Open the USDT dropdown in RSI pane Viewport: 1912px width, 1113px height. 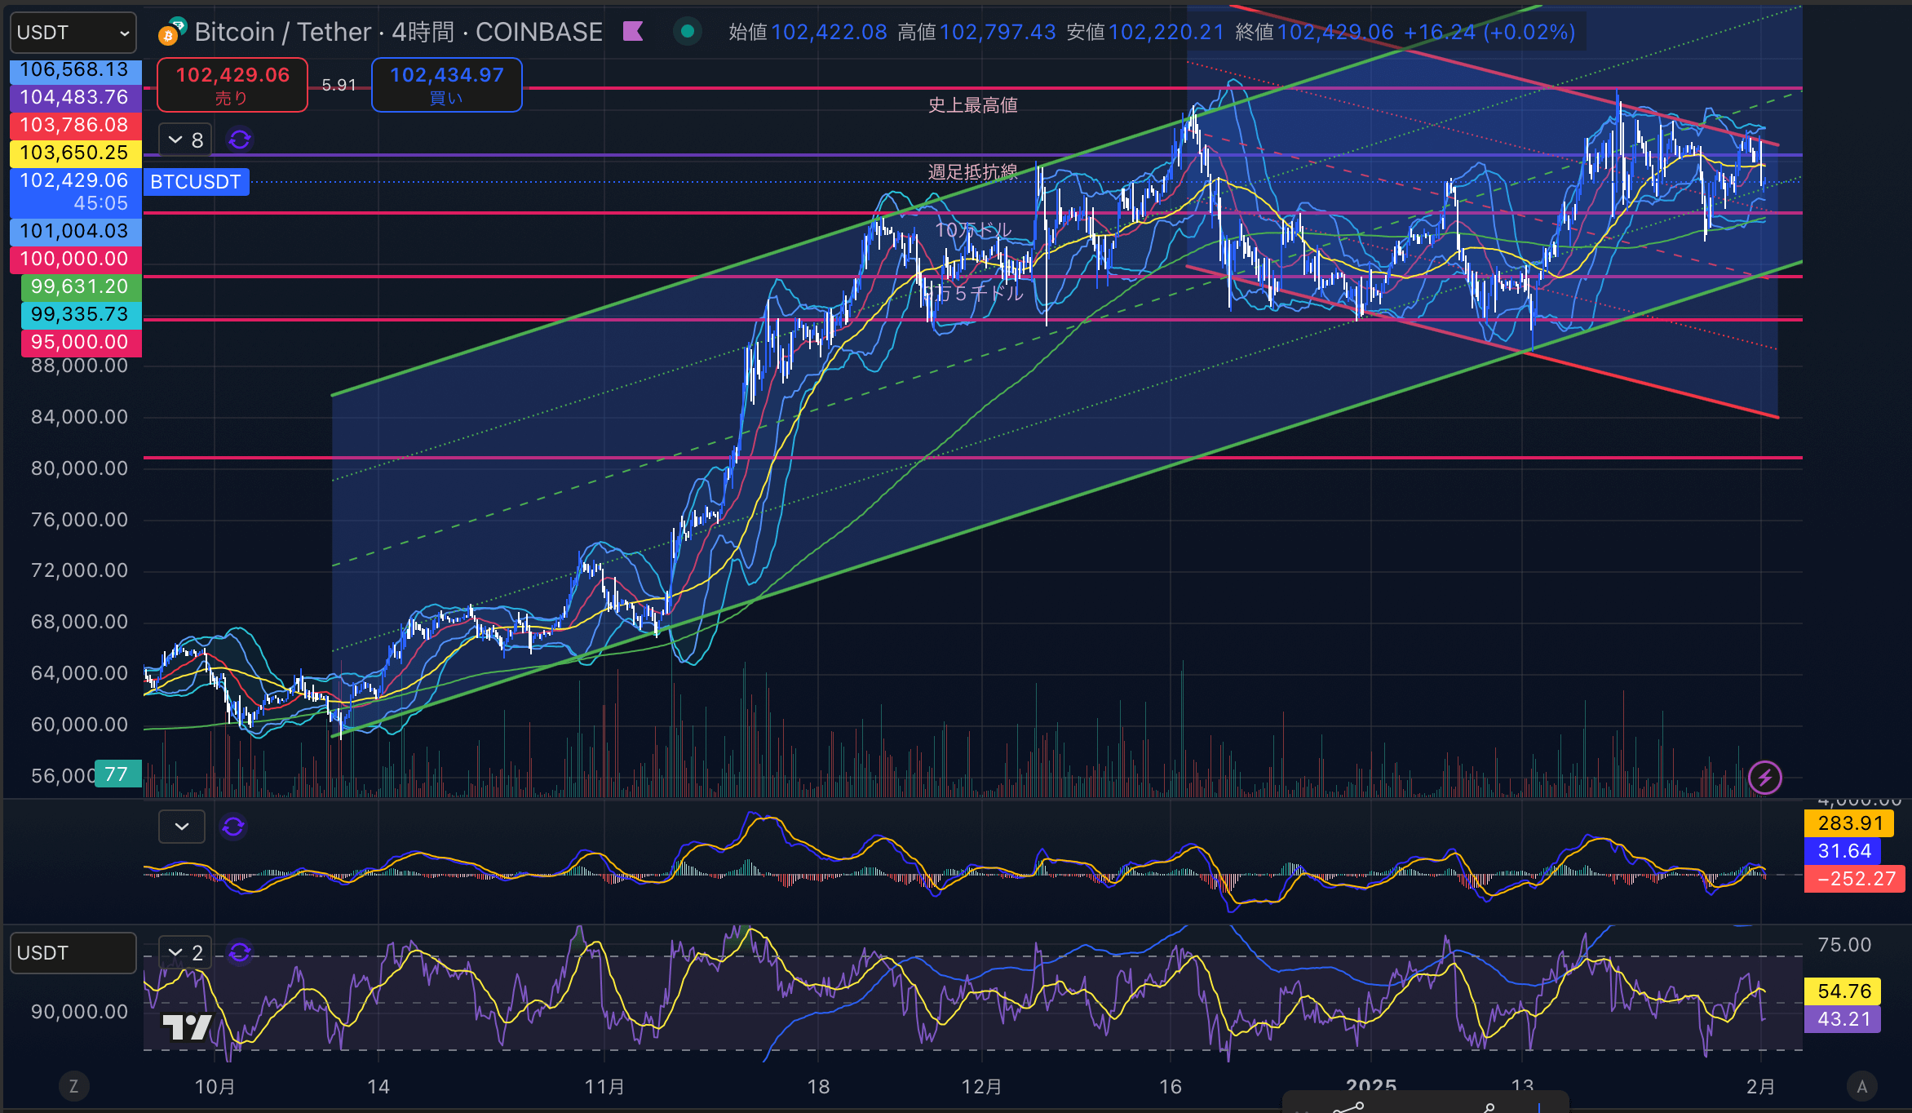pyautogui.click(x=73, y=953)
